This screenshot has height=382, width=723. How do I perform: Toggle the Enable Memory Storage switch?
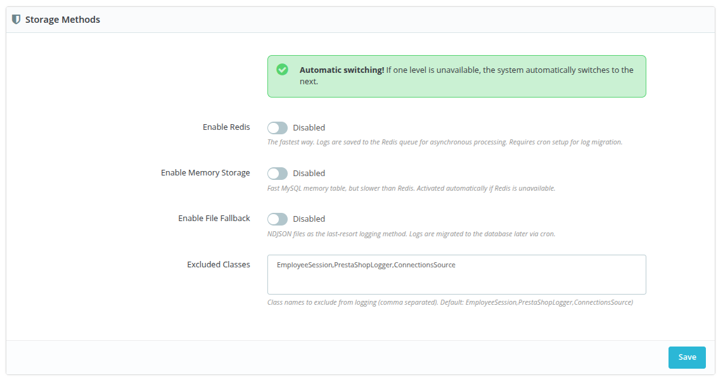(x=278, y=173)
